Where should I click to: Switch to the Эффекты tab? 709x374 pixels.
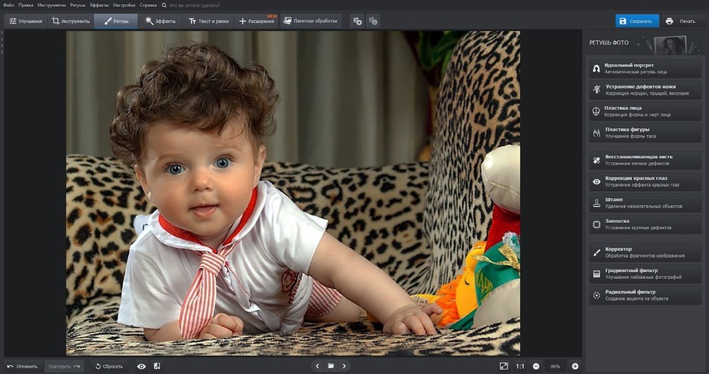point(160,21)
